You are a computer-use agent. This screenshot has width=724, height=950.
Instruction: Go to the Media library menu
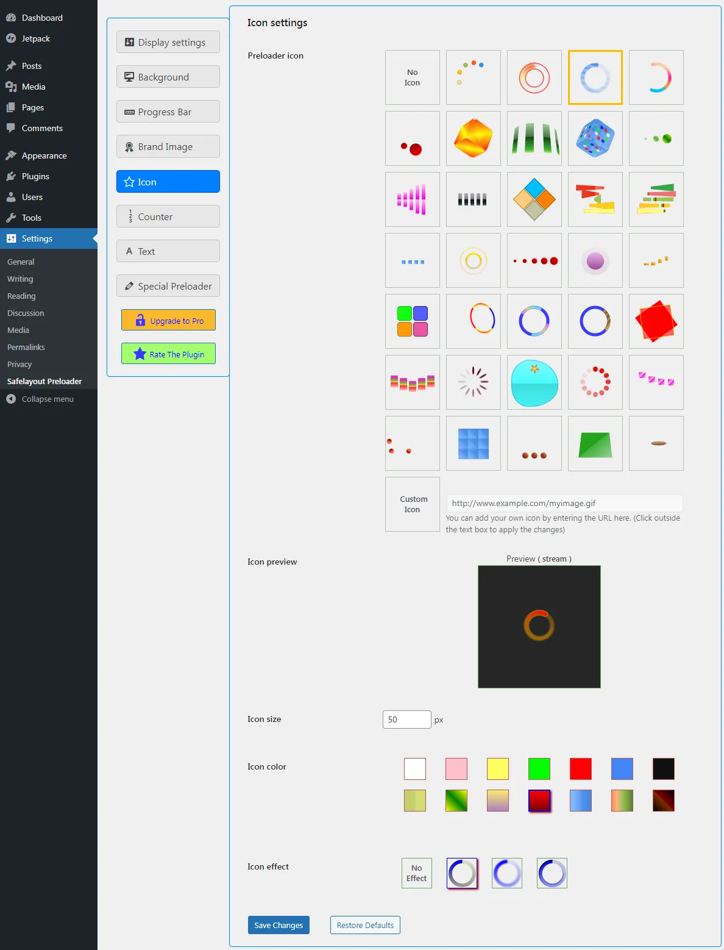49,87
